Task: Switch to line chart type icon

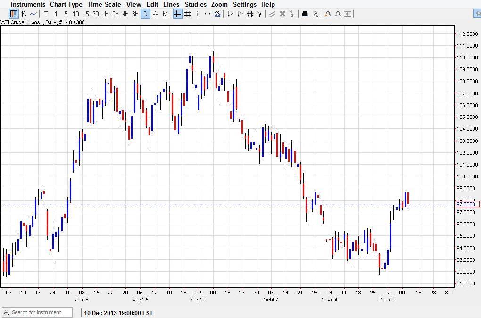Action: [33, 14]
